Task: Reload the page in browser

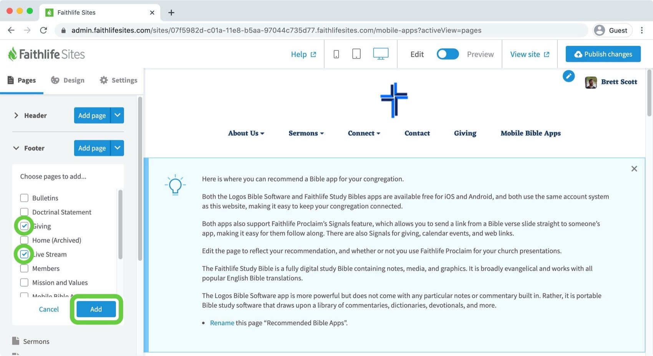Action: [x=43, y=30]
